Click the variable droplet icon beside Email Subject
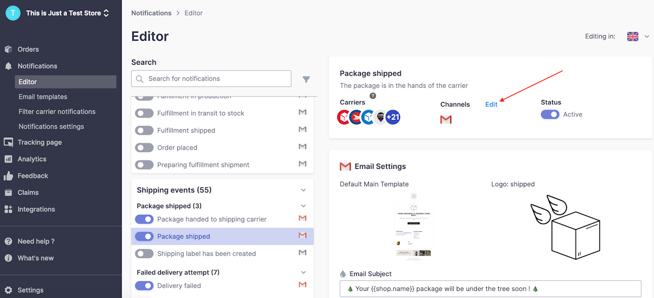The width and height of the screenshot is (654, 298). [343, 274]
